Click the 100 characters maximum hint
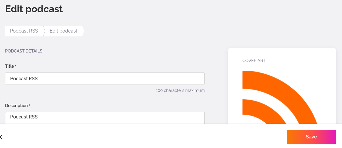 (180, 90)
